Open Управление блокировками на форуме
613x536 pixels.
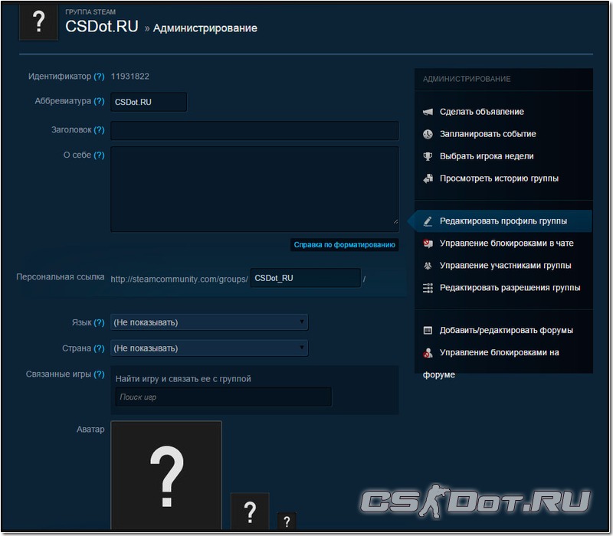(x=500, y=353)
